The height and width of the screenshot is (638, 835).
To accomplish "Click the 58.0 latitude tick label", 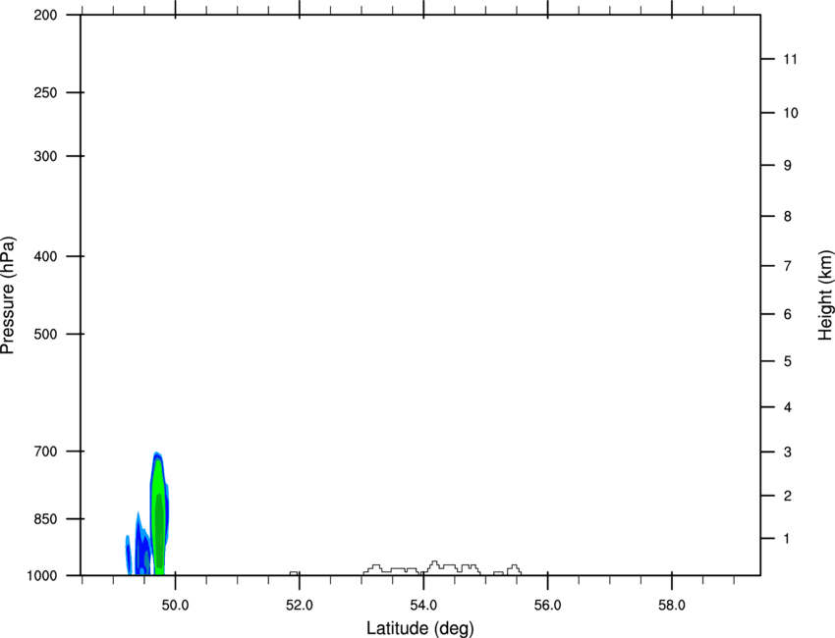I will click(672, 606).
